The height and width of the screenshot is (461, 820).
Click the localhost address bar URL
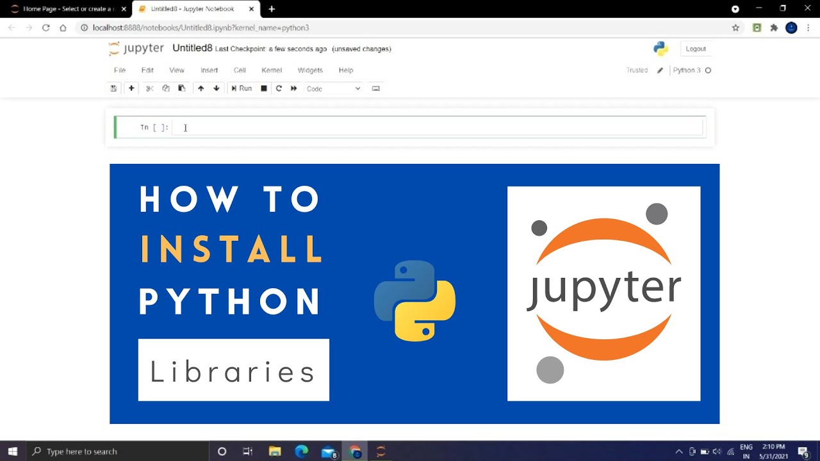click(201, 28)
